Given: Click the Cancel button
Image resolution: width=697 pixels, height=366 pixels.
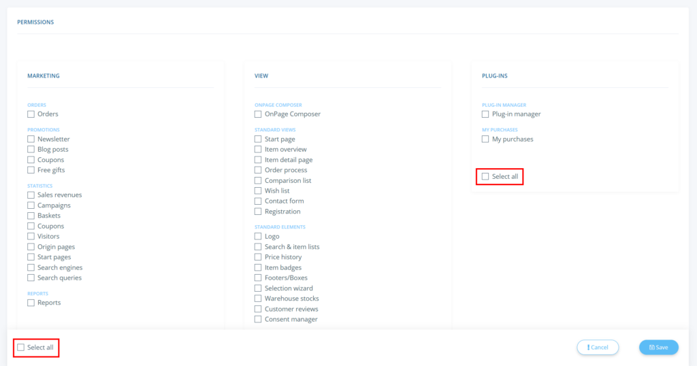Looking at the screenshot, I should pyautogui.click(x=598, y=348).
